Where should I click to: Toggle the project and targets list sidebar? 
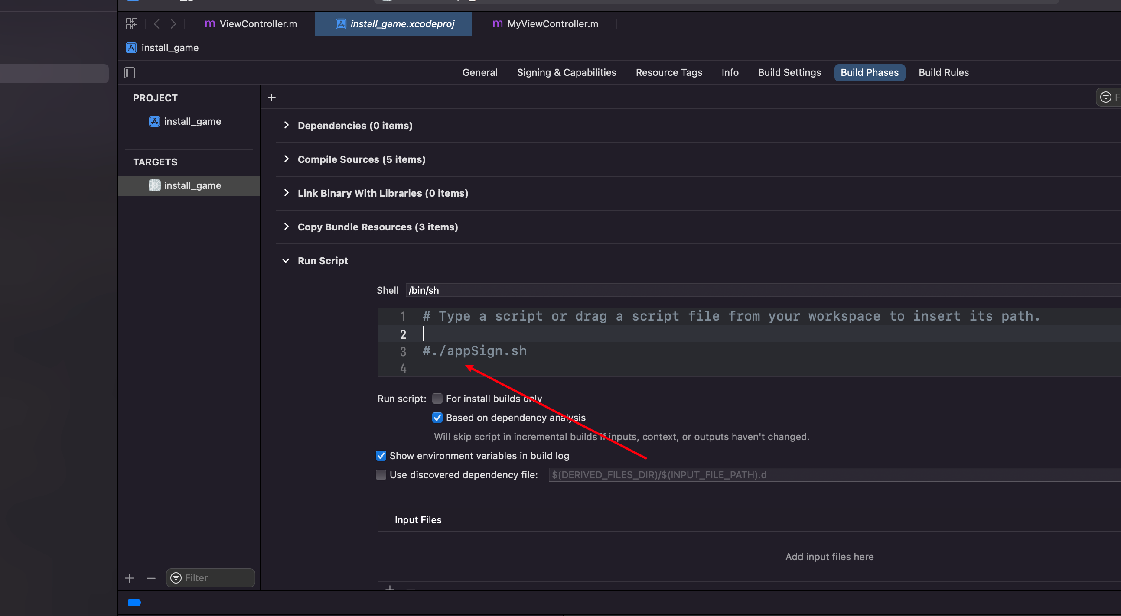[x=130, y=73]
